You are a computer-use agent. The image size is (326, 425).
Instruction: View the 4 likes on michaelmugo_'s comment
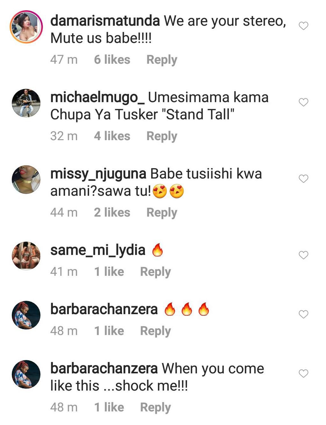point(112,136)
